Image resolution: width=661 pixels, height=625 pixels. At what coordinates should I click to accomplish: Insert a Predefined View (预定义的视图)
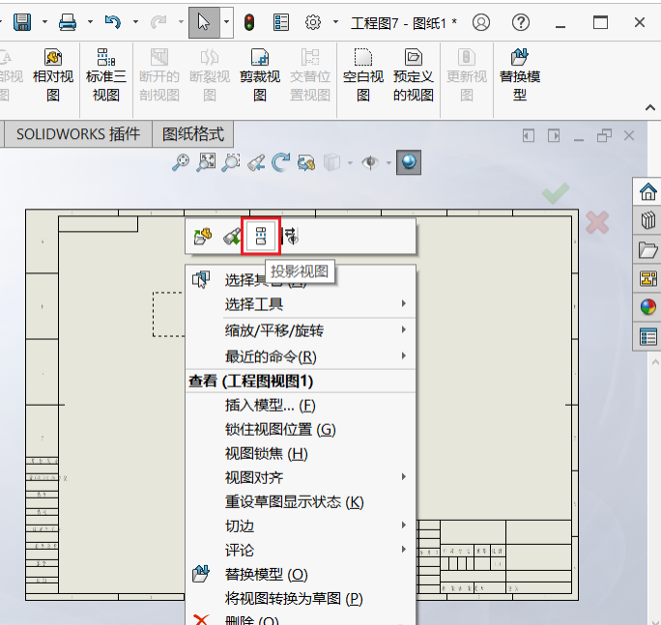pyautogui.click(x=414, y=75)
